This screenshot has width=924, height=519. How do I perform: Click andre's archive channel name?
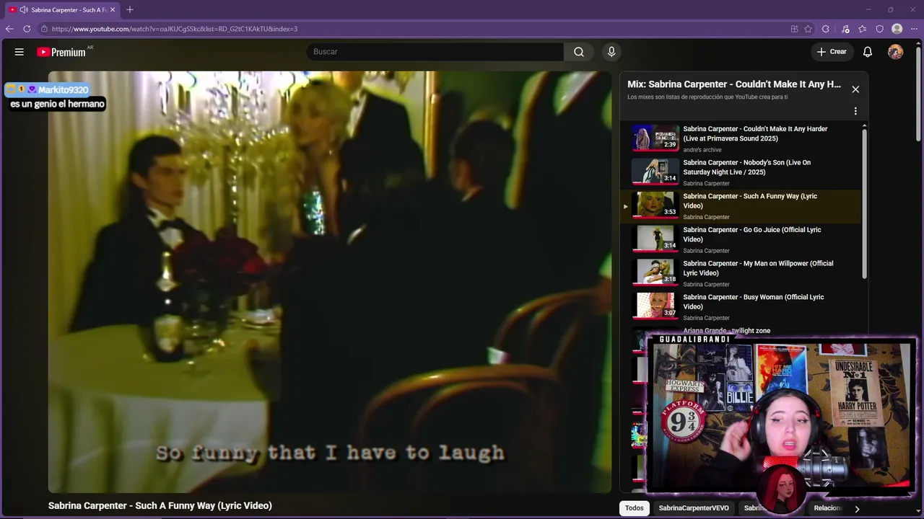click(x=702, y=150)
